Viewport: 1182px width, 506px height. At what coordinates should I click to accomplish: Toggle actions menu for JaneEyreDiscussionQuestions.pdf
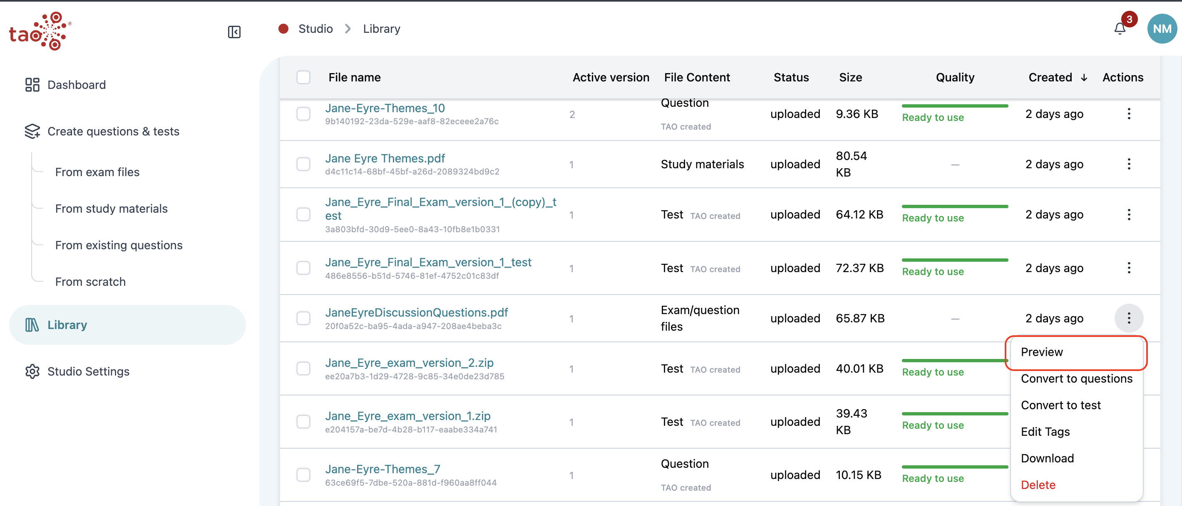(1129, 318)
